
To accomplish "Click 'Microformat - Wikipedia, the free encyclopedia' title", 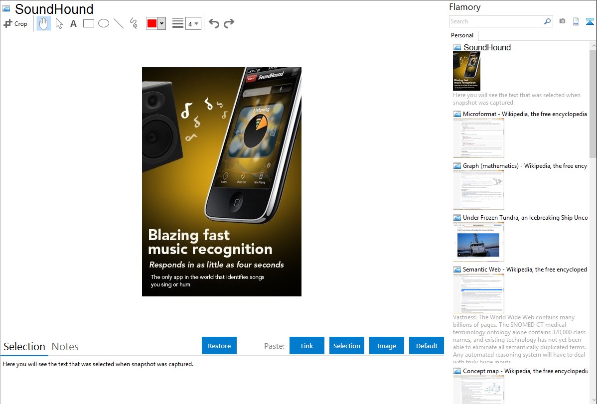I will tap(525, 114).
